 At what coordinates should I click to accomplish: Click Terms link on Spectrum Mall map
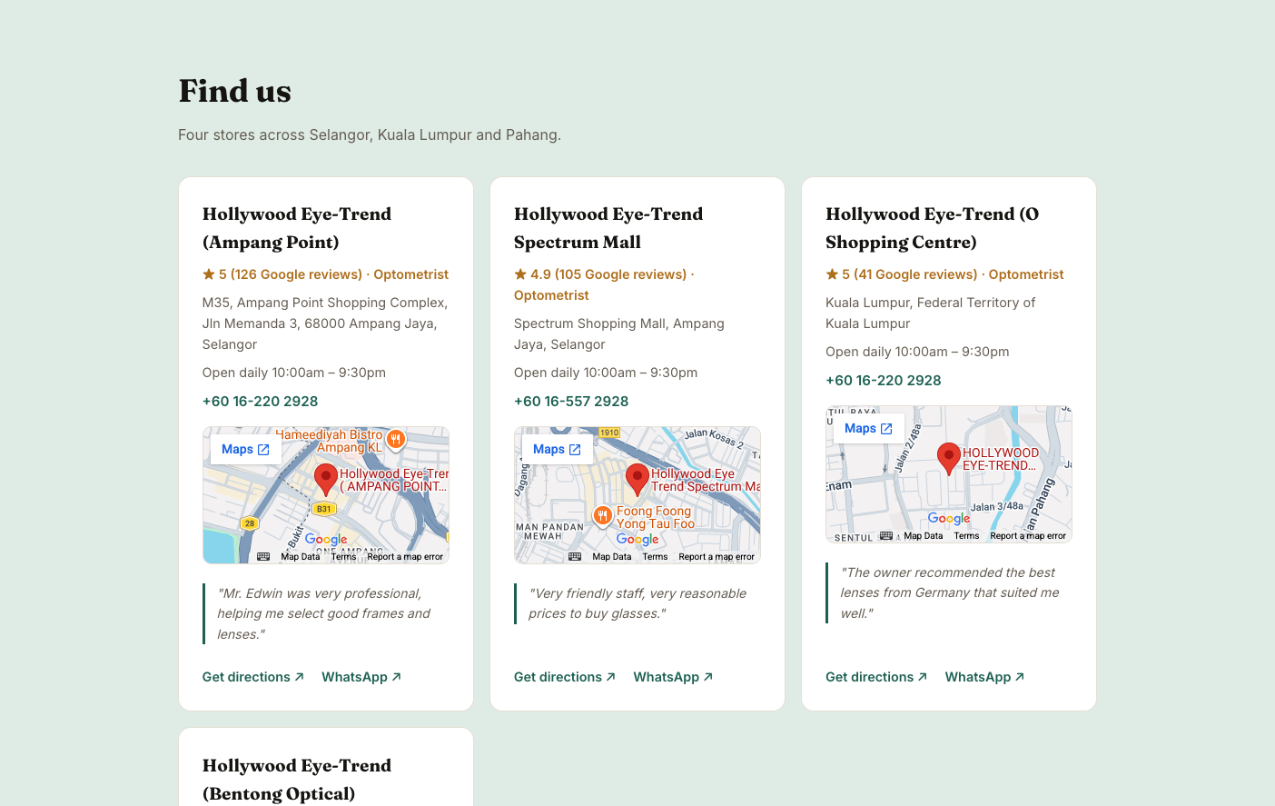click(x=655, y=557)
